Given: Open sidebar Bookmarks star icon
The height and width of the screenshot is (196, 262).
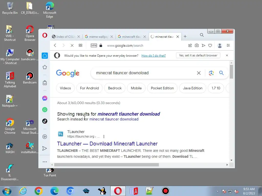Looking at the screenshot, I should click(x=45, y=67).
